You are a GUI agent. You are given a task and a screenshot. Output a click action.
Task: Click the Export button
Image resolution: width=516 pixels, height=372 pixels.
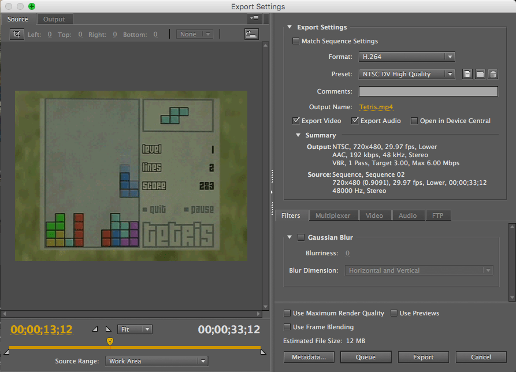tap(423, 357)
